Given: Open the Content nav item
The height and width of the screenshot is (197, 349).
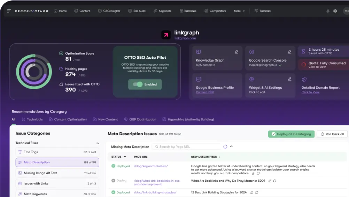Looking at the screenshot, I should pos(82,11).
